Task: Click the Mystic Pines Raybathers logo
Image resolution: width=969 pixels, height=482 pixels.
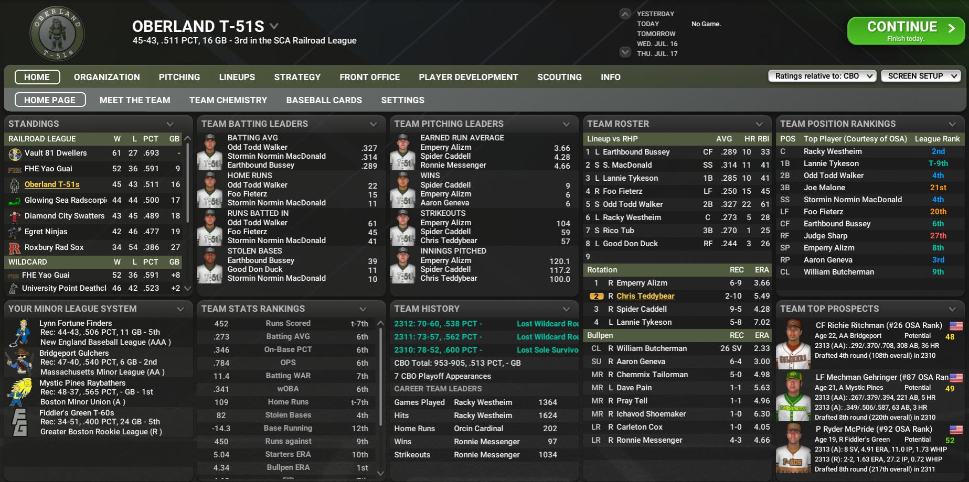Action: pos(20,392)
